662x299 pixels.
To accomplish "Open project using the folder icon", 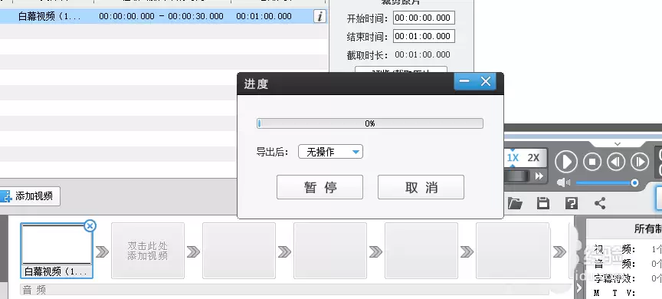I will pos(515,203).
